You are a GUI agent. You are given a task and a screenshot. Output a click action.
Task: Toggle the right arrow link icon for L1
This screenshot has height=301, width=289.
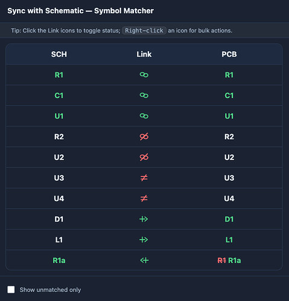144,240
